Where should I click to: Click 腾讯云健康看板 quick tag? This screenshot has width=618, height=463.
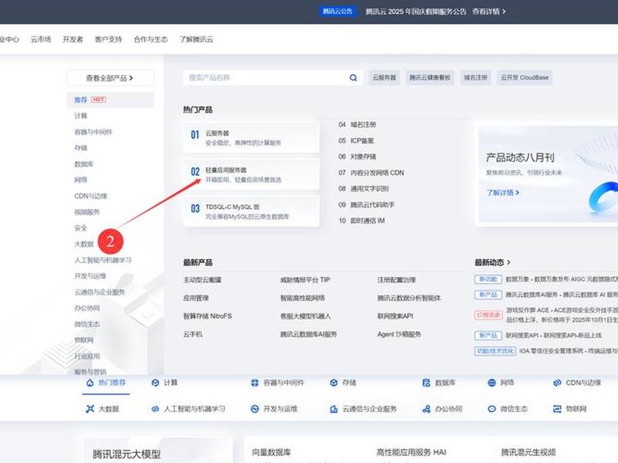[430, 78]
